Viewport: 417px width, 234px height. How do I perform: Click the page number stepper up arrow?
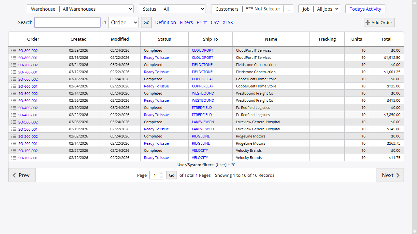tap(161, 173)
